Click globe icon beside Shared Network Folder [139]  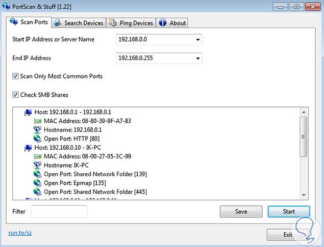[37, 174]
